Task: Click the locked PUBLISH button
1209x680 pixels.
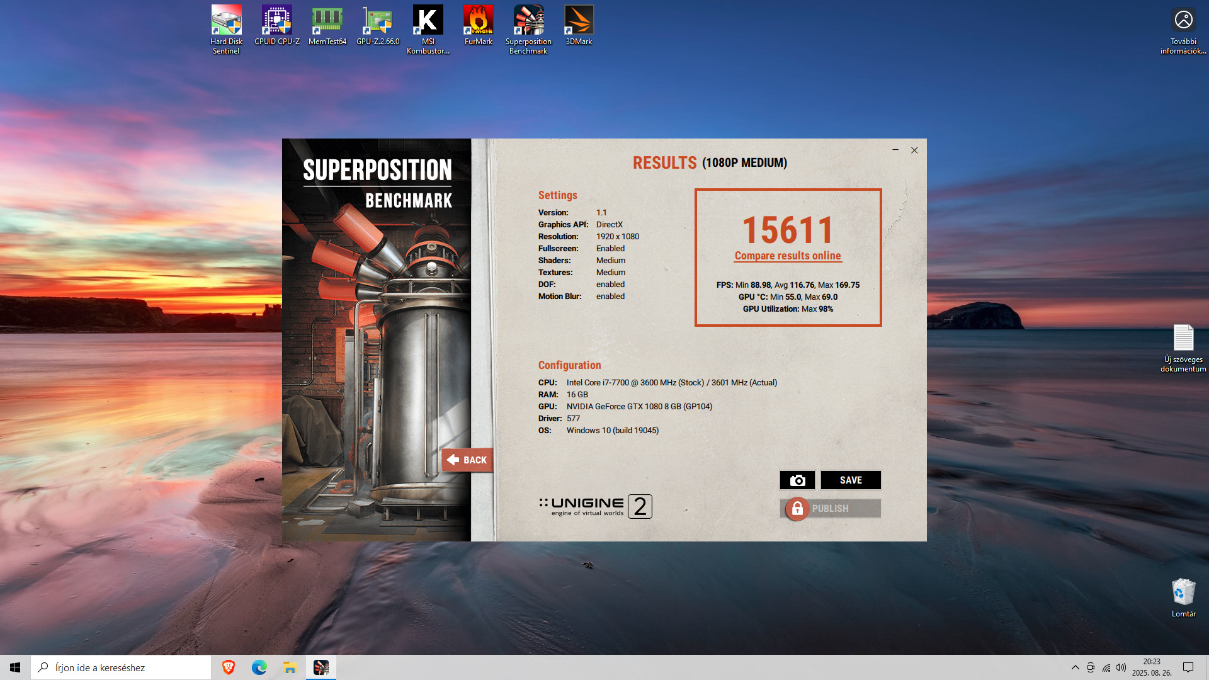Action: pyautogui.click(x=830, y=509)
